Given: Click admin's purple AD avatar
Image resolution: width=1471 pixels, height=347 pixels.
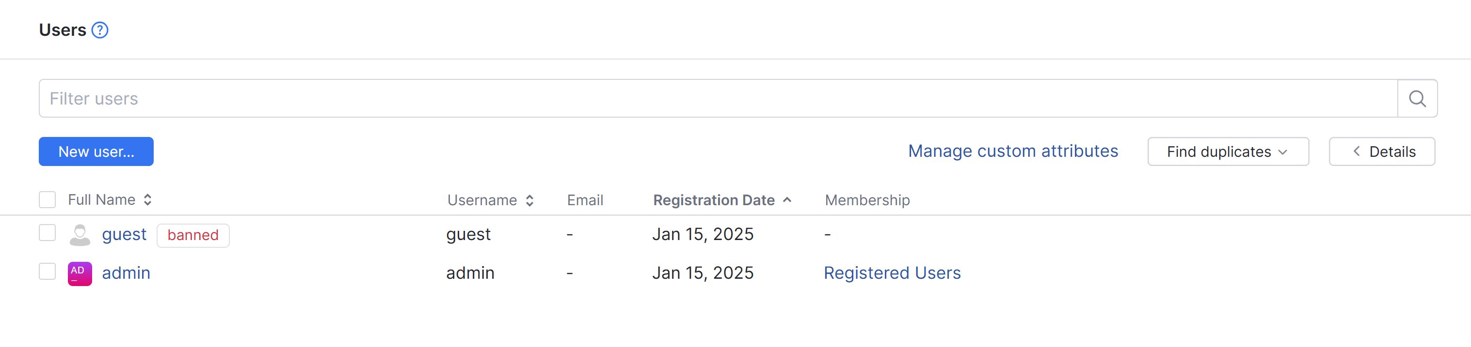Looking at the screenshot, I should pyautogui.click(x=80, y=272).
